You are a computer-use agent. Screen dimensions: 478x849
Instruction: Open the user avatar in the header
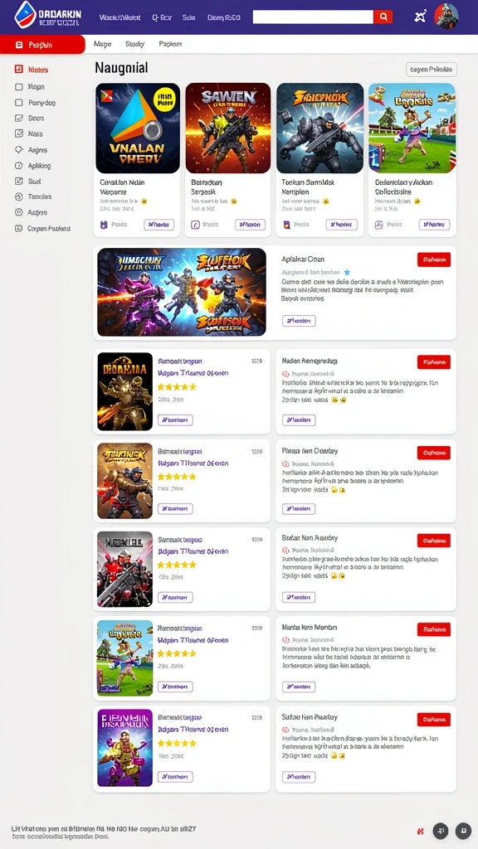tap(446, 17)
